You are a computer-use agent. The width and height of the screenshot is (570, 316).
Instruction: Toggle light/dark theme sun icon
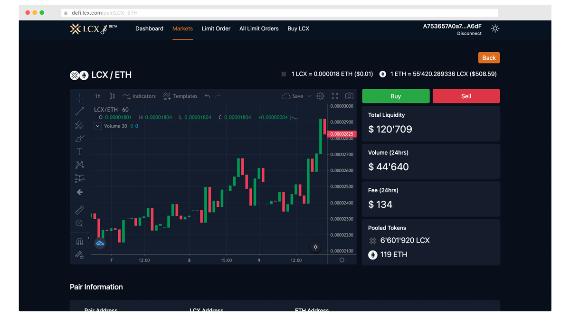tap(495, 29)
